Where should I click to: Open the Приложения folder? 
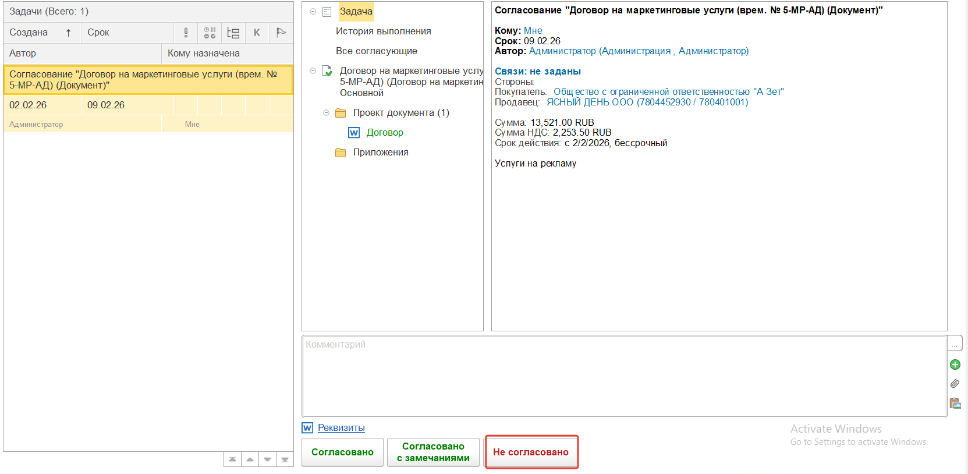pyautogui.click(x=380, y=153)
